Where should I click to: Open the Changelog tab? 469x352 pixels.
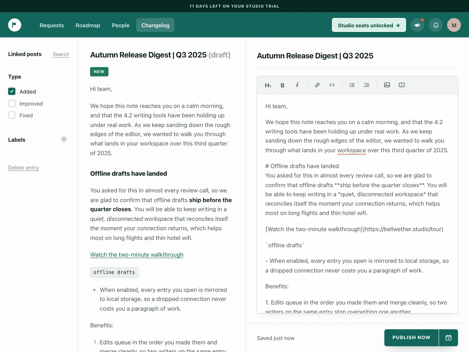tap(155, 25)
